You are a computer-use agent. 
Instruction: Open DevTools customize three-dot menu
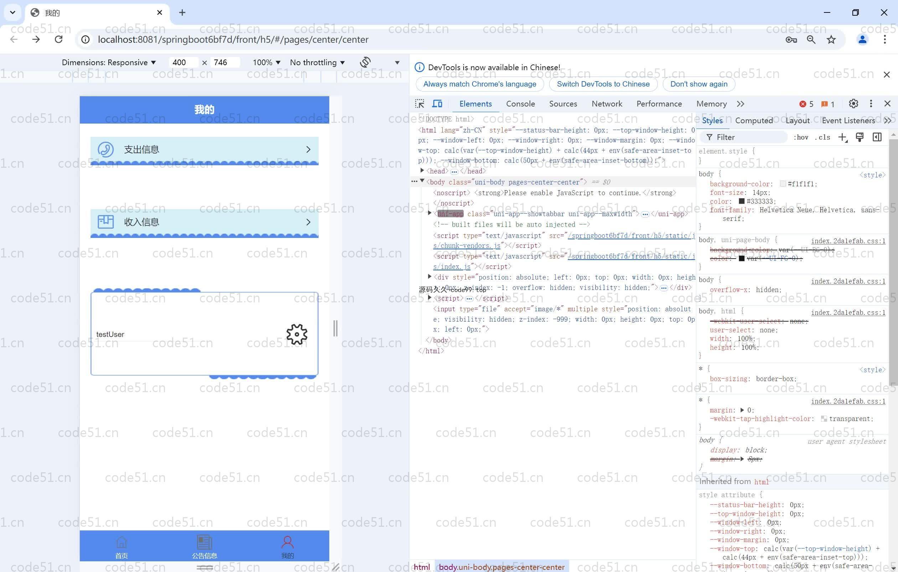click(x=871, y=104)
